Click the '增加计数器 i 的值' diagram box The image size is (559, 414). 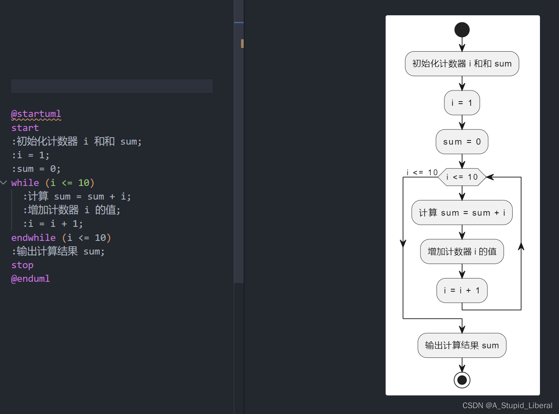(x=462, y=252)
